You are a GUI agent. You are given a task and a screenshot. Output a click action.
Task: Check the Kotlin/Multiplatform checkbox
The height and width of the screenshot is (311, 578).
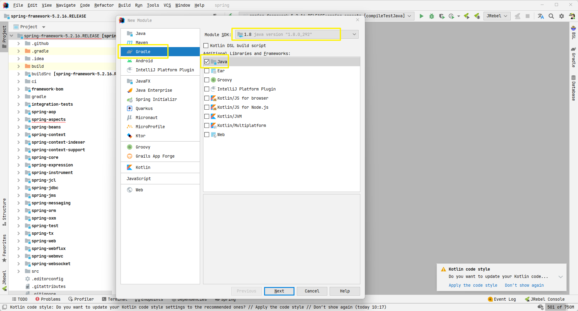click(207, 125)
